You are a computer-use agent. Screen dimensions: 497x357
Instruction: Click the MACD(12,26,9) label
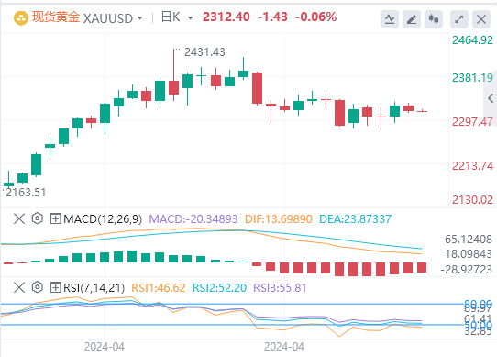pyautogui.click(x=103, y=219)
